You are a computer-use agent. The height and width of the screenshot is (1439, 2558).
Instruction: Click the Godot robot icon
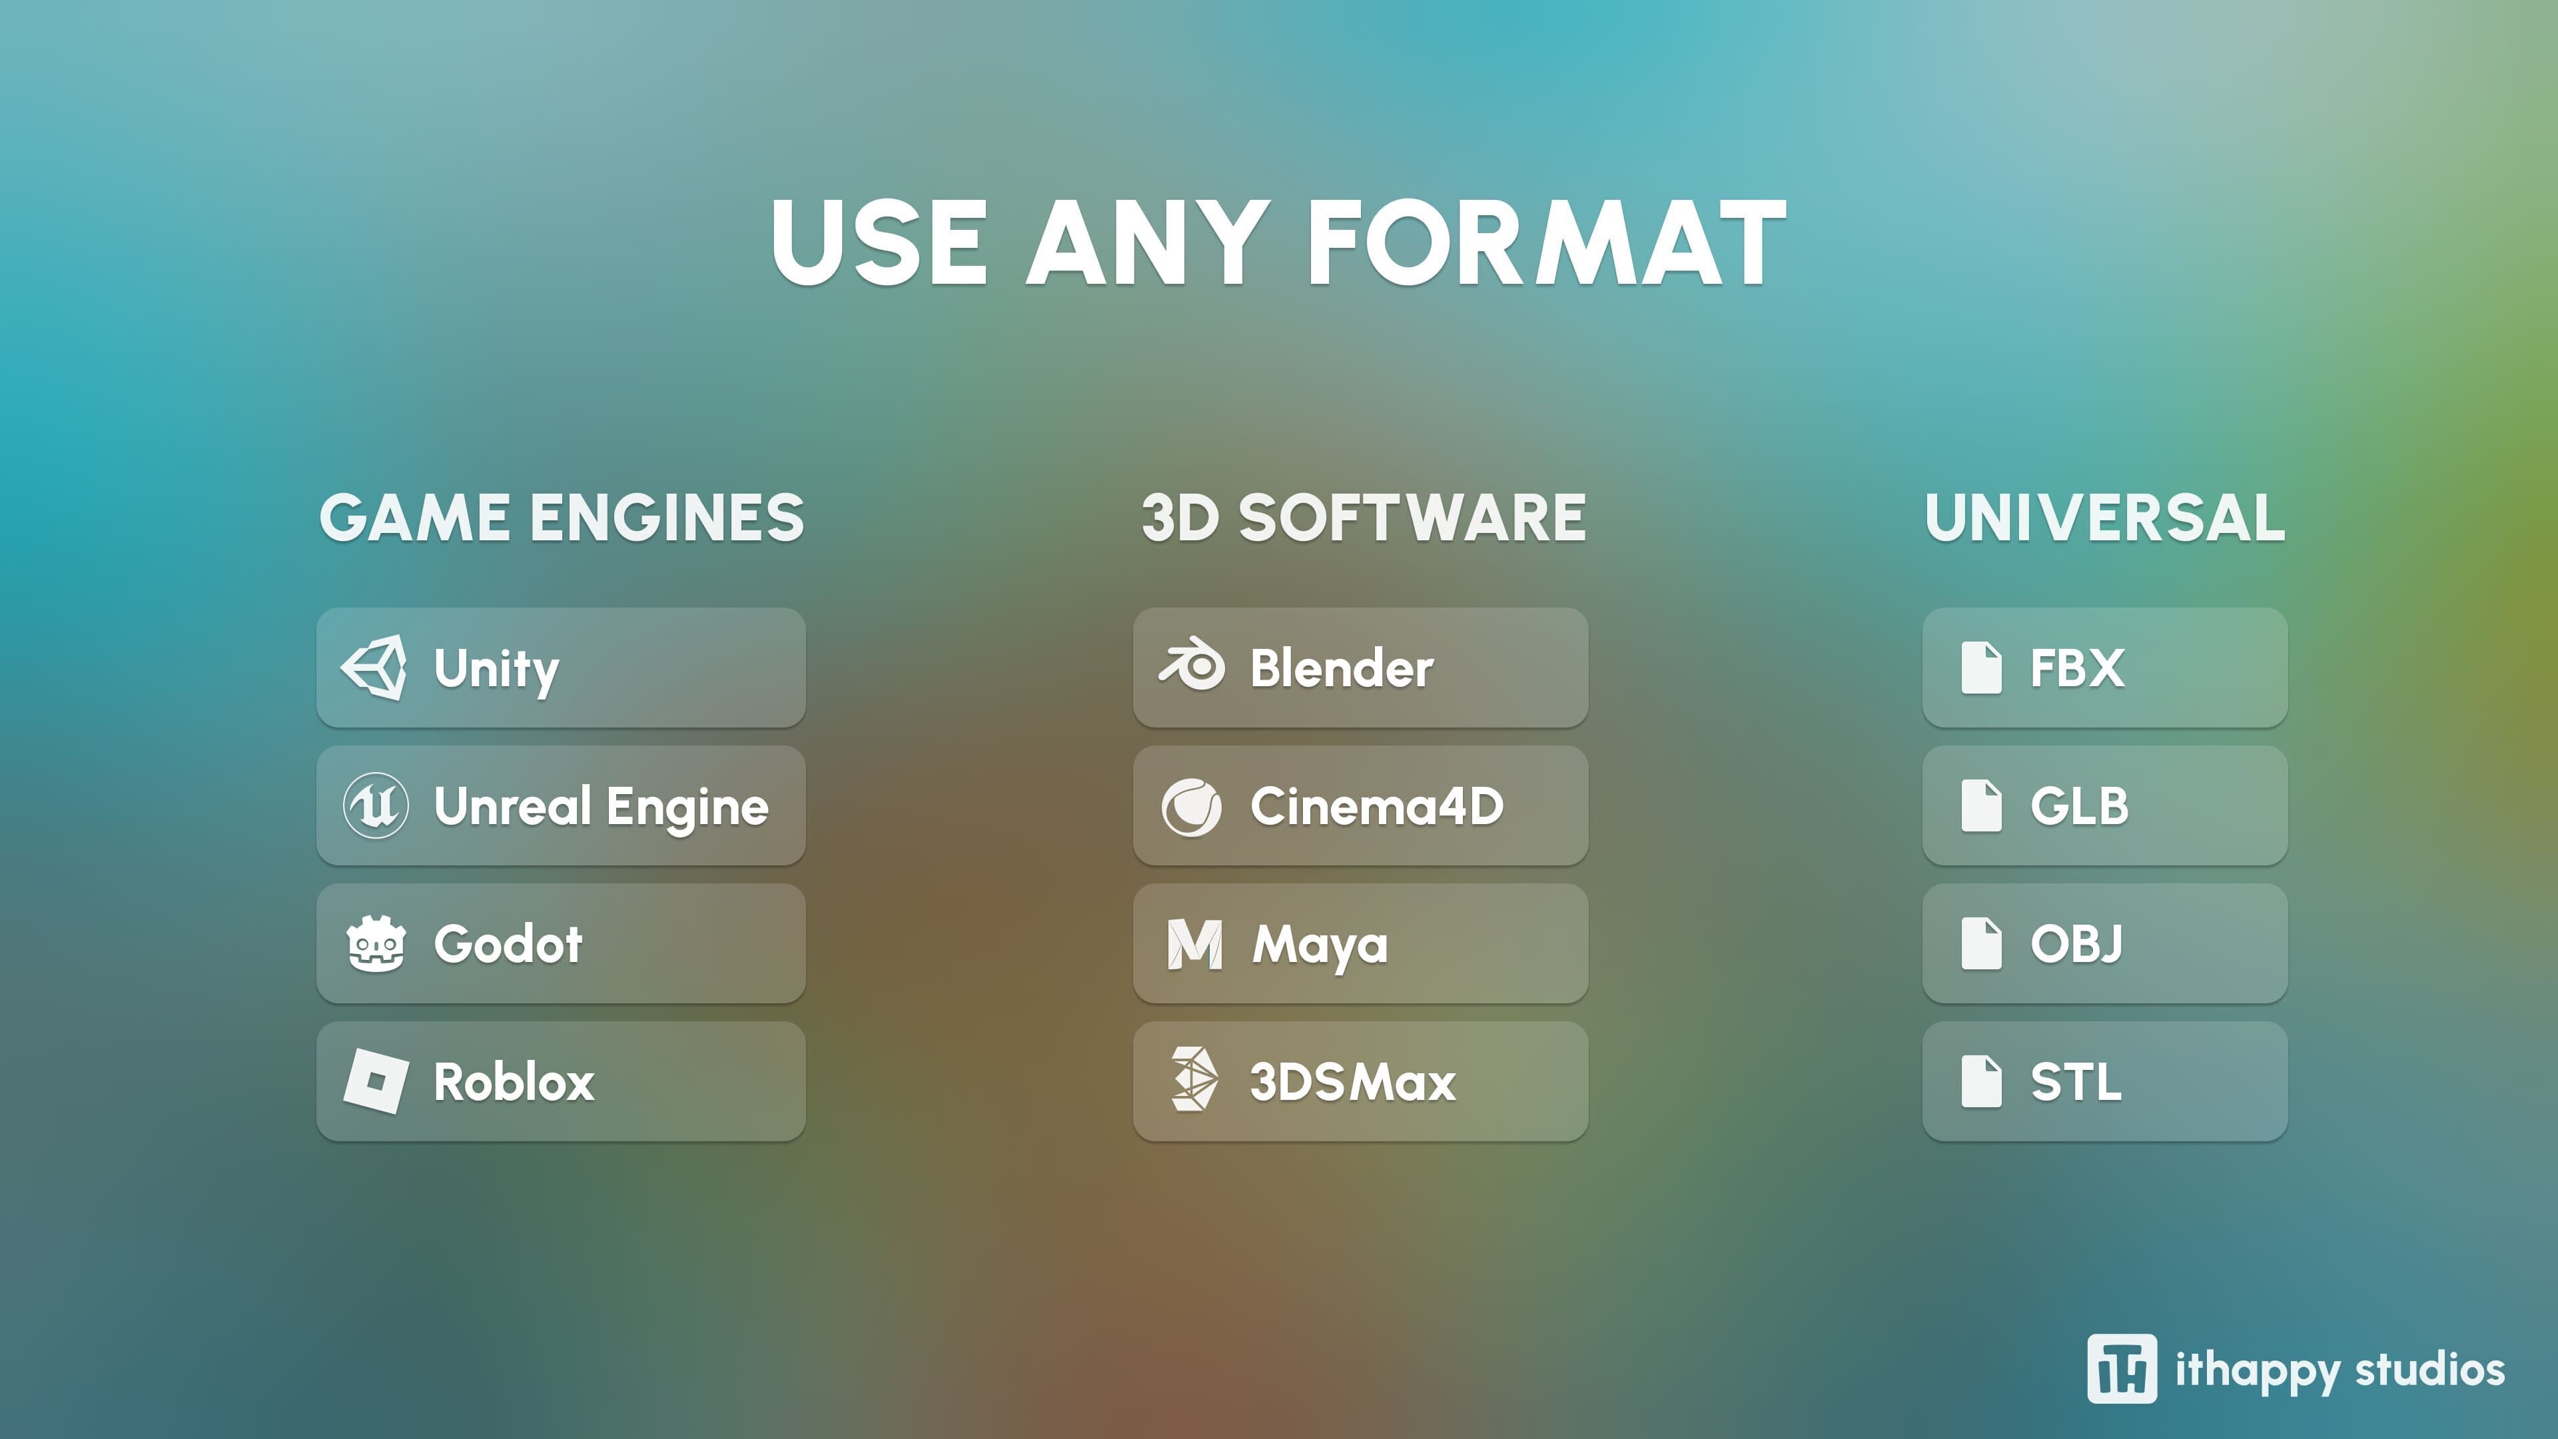pyautogui.click(x=375, y=943)
